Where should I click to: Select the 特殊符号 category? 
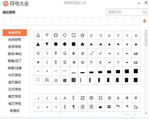pos(15,32)
